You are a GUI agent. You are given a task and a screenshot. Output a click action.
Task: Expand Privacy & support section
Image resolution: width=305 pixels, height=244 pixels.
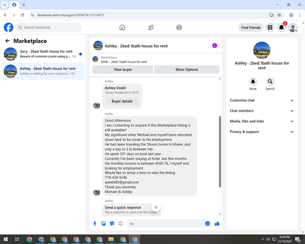click(262, 132)
